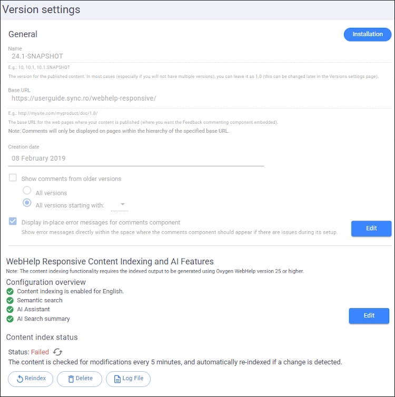Click the green check icon beside AI Assistant
This screenshot has height=397, width=395.
pyautogui.click(x=10, y=310)
